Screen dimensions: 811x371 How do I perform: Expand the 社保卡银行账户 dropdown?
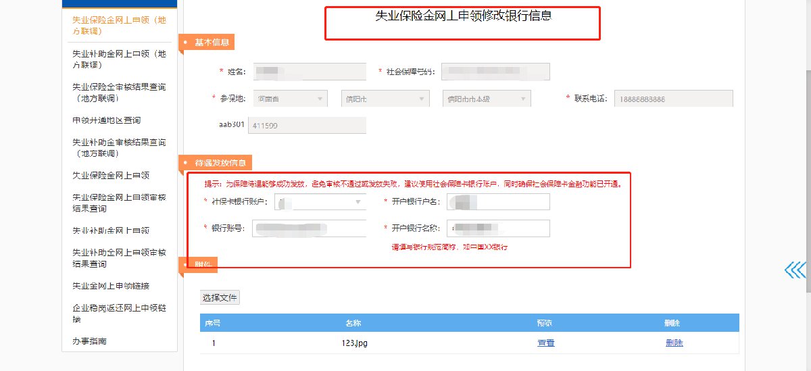pyautogui.click(x=320, y=201)
